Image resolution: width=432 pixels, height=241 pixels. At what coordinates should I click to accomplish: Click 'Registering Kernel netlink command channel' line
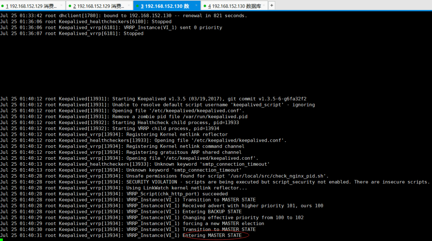point(122,146)
